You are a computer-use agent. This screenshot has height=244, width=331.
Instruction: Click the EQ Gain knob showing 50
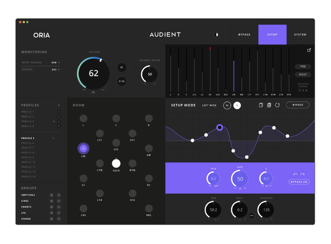click(x=240, y=179)
